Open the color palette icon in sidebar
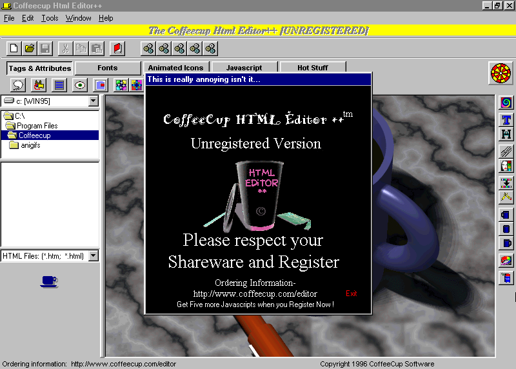This screenshot has width=516, height=369. click(x=506, y=261)
